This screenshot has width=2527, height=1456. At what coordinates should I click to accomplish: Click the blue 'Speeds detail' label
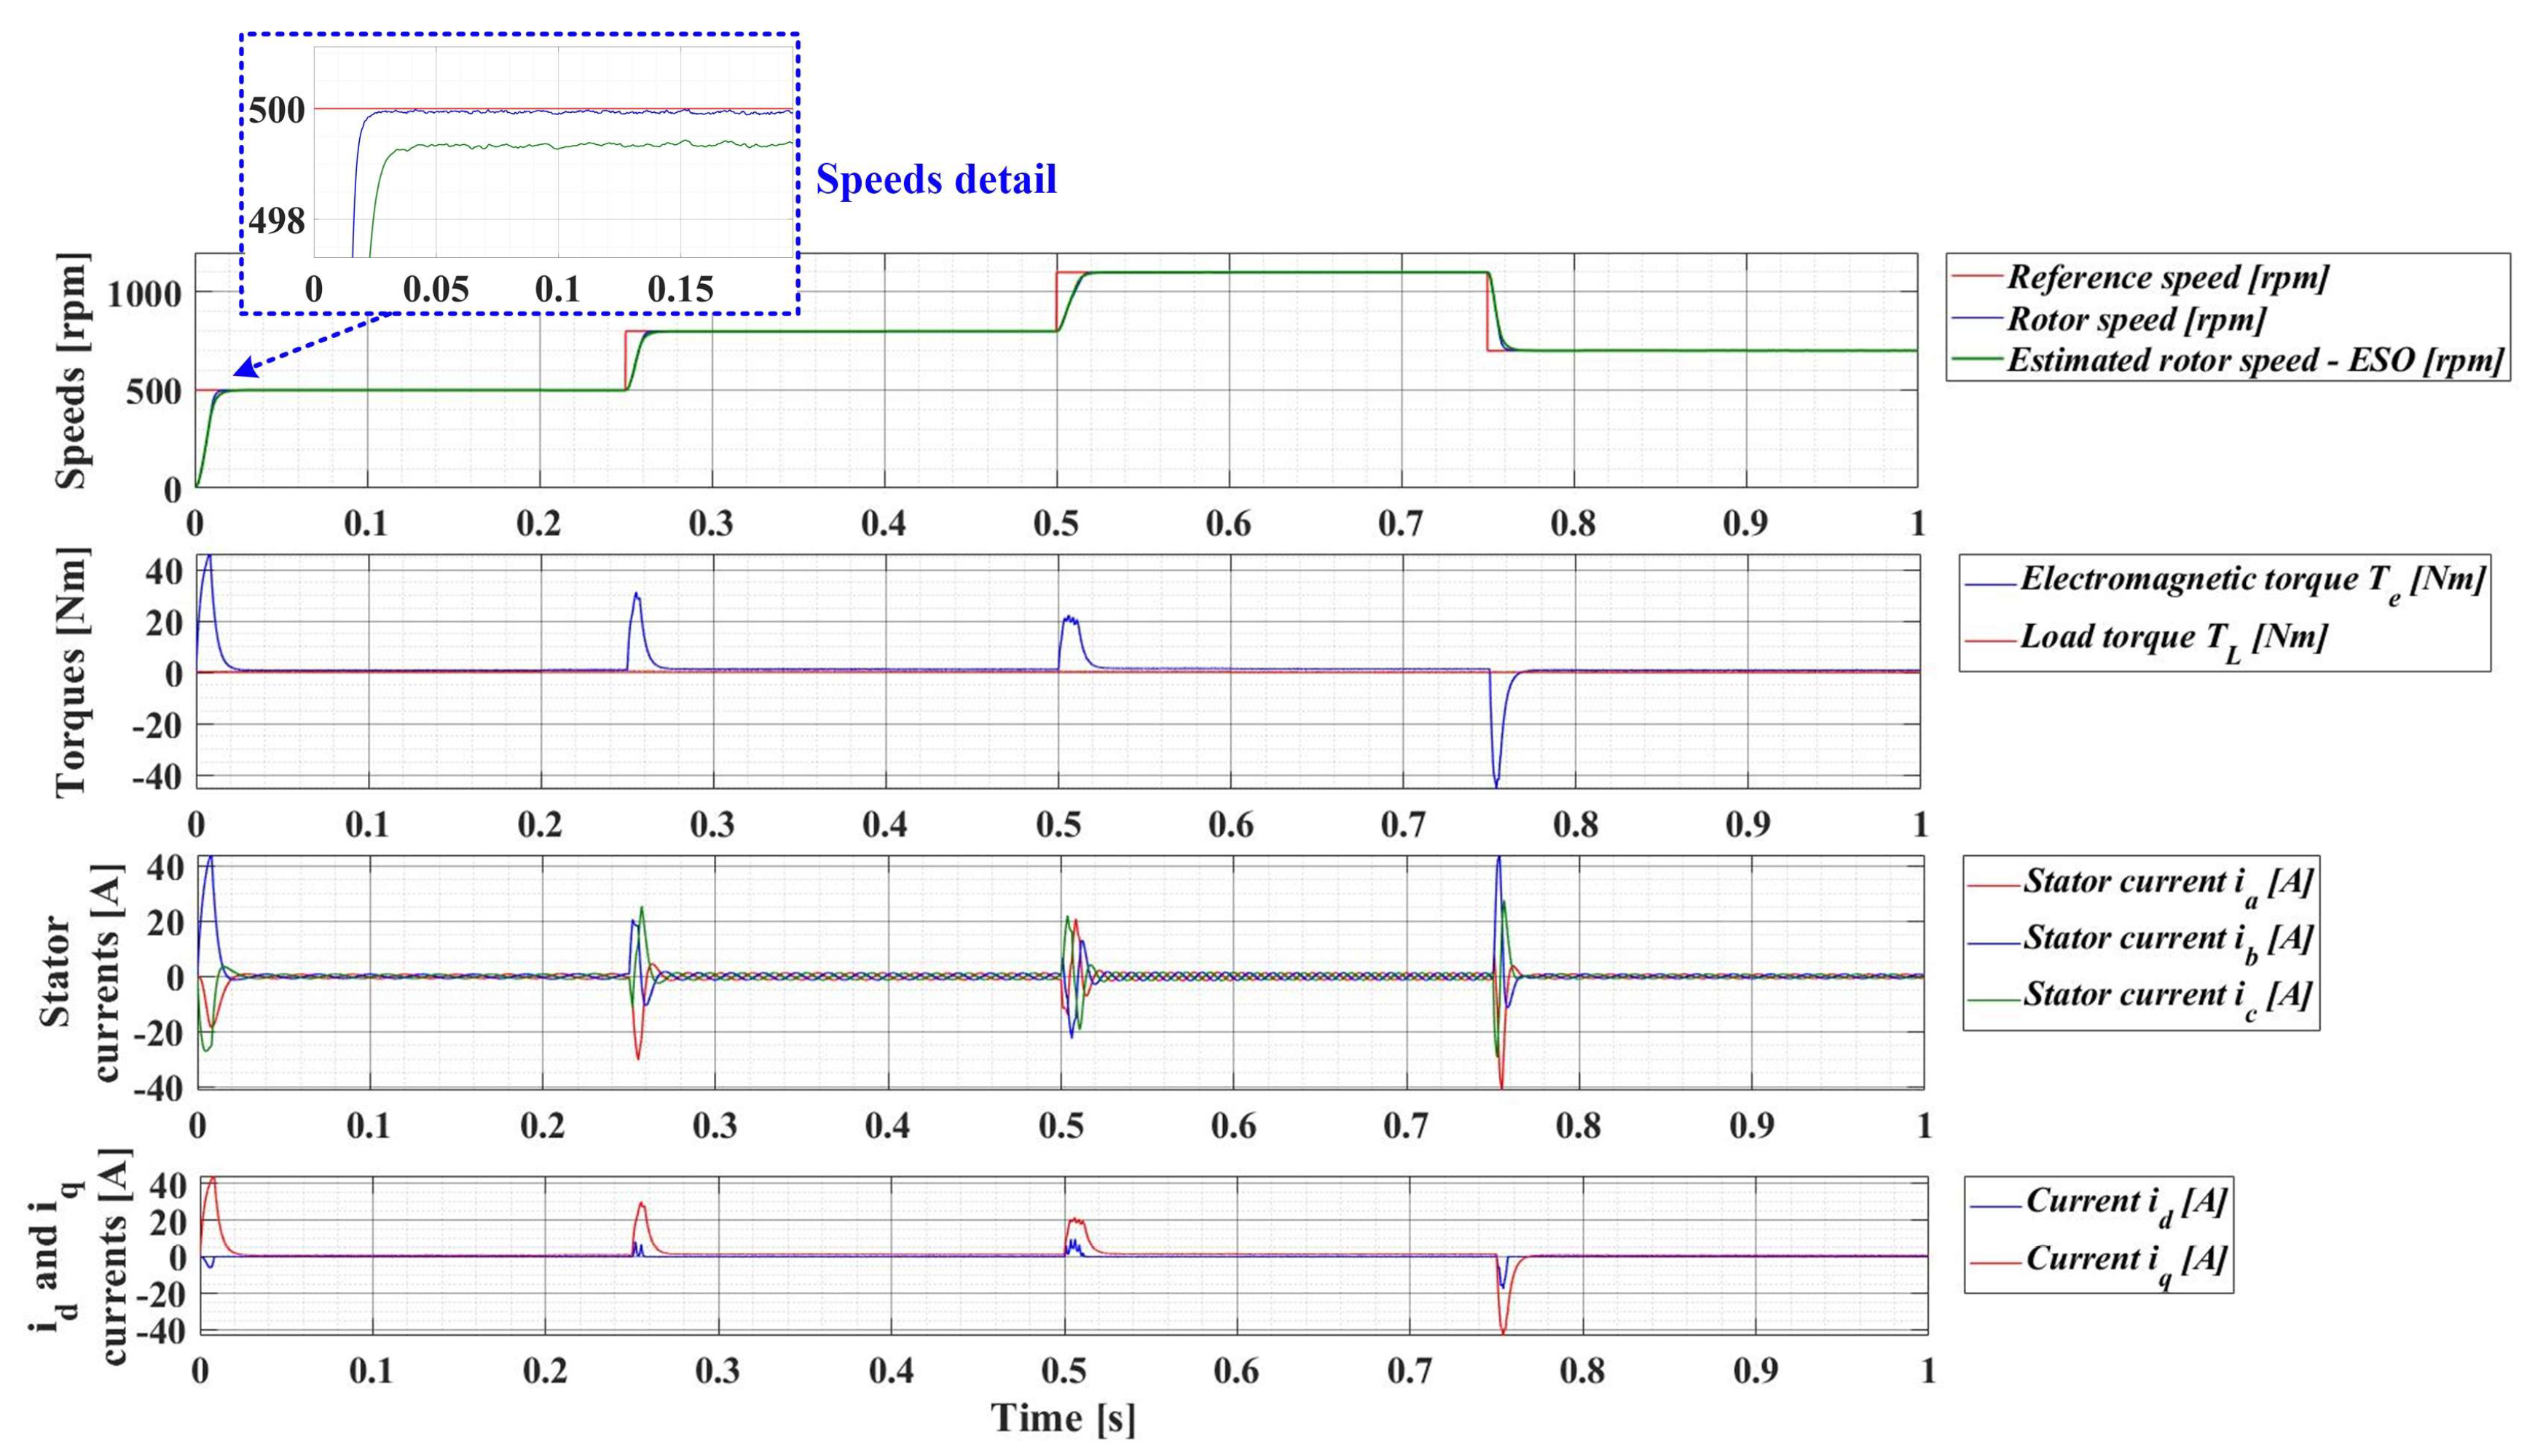coord(936,179)
